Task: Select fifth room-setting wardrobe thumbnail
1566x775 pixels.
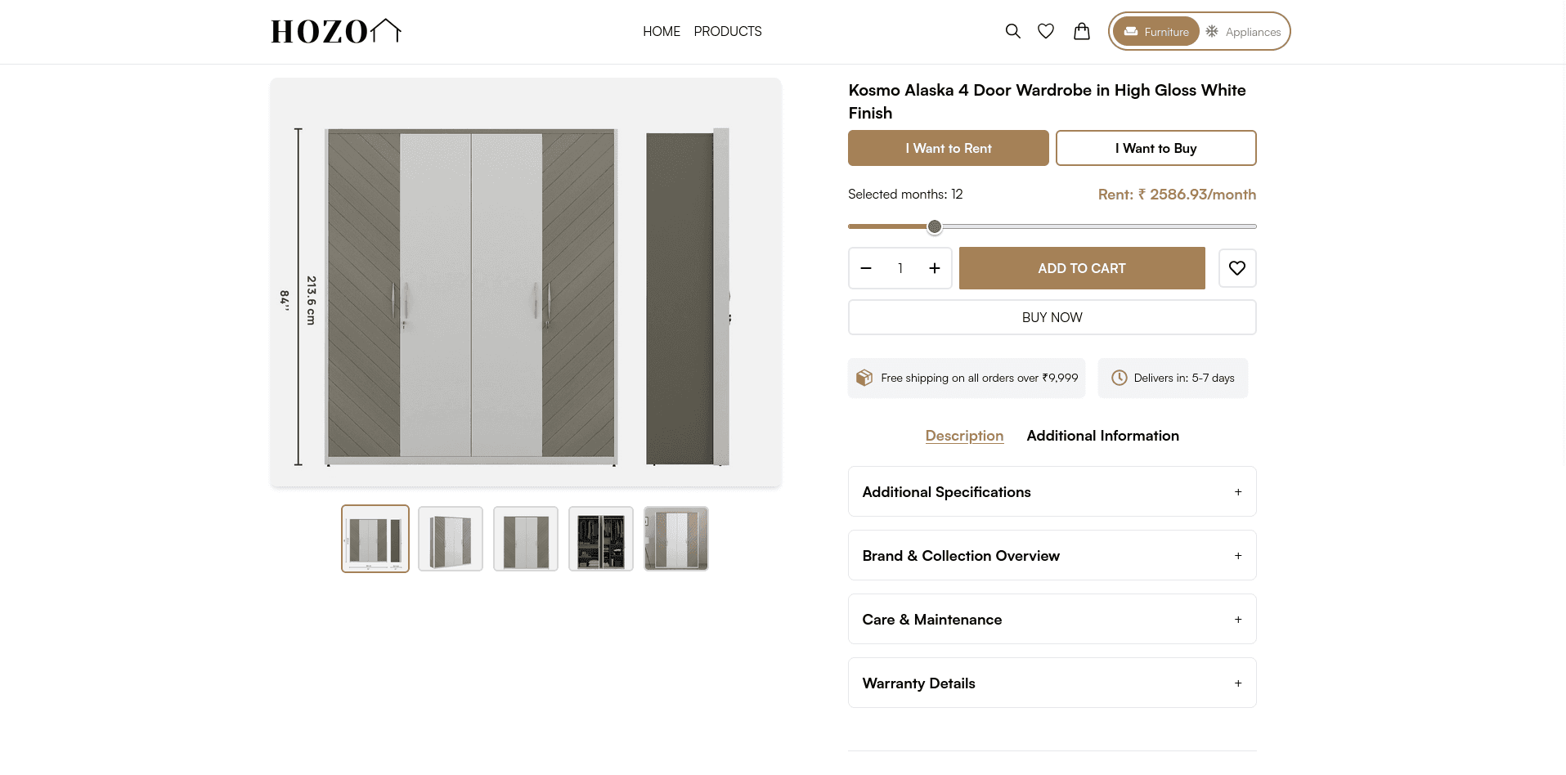Action: (676, 539)
